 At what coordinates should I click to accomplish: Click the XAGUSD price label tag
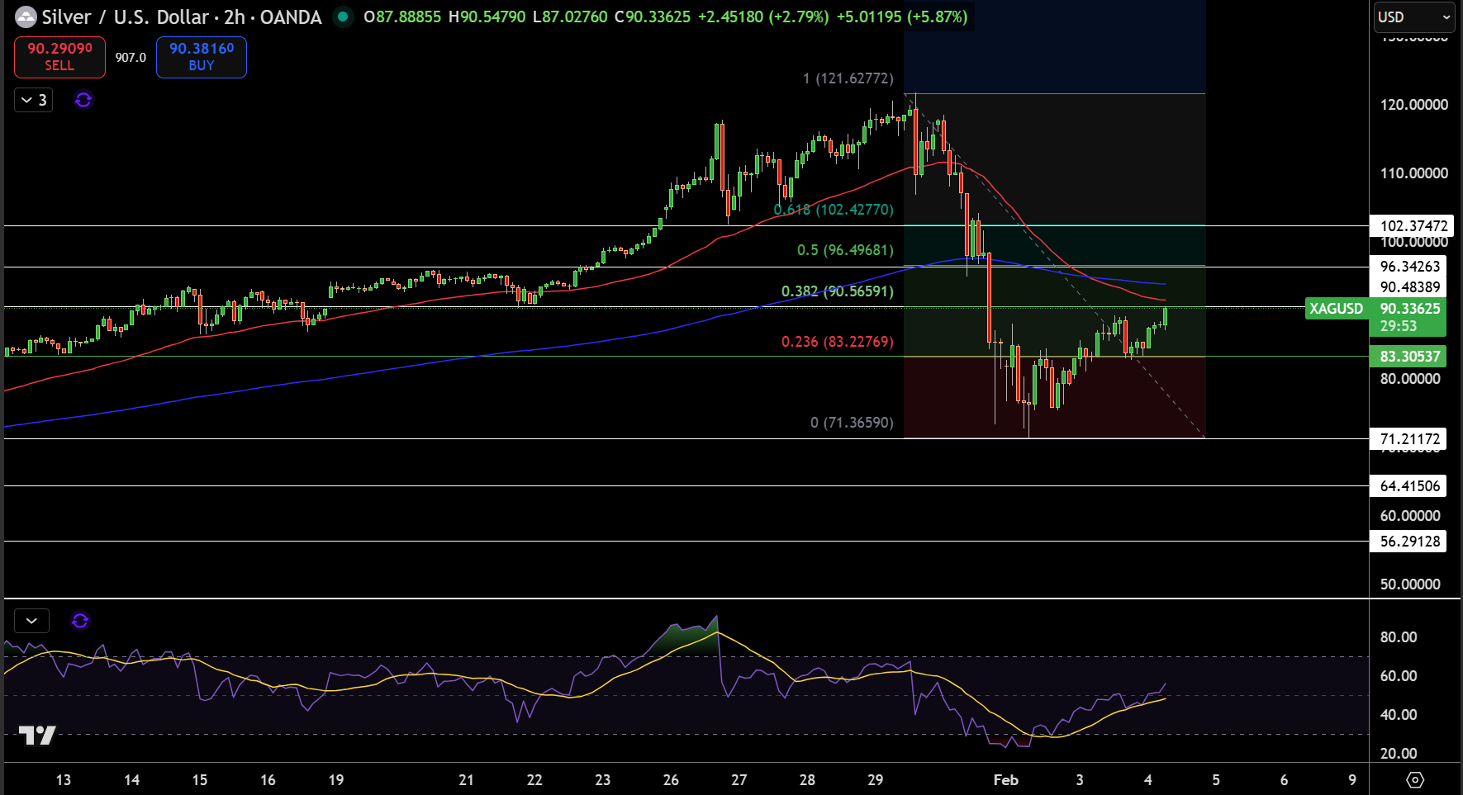coord(1336,308)
